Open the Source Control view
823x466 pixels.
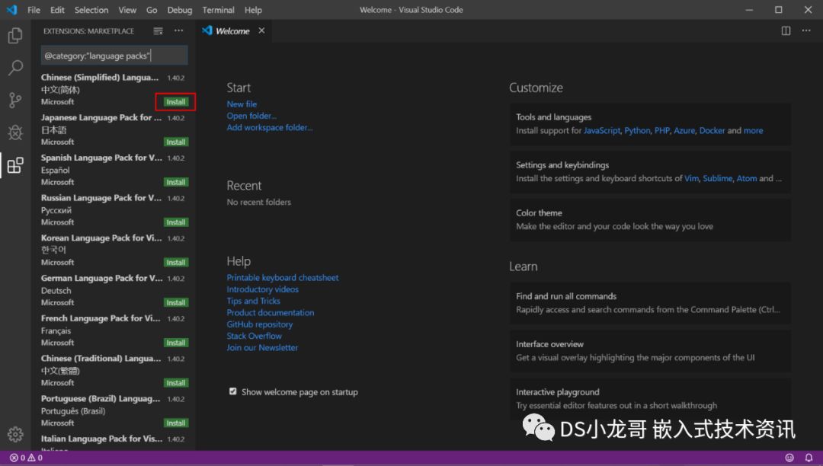15,100
